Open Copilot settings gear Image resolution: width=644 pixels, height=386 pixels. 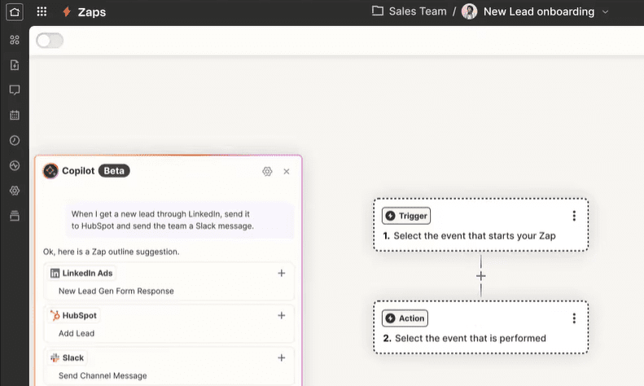[x=267, y=171]
